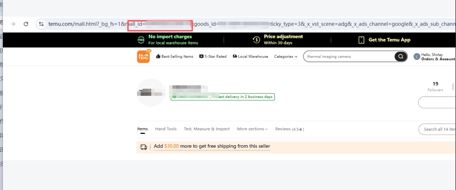This screenshot has width=456, height=190.
Task: Click the free import charges badge icon
Action: click(x=141, y=40)
